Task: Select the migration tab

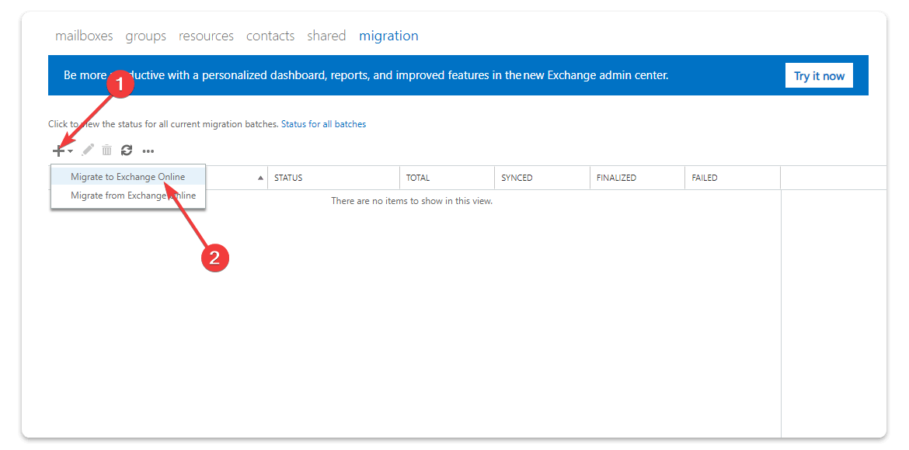Action: point(388,36)
